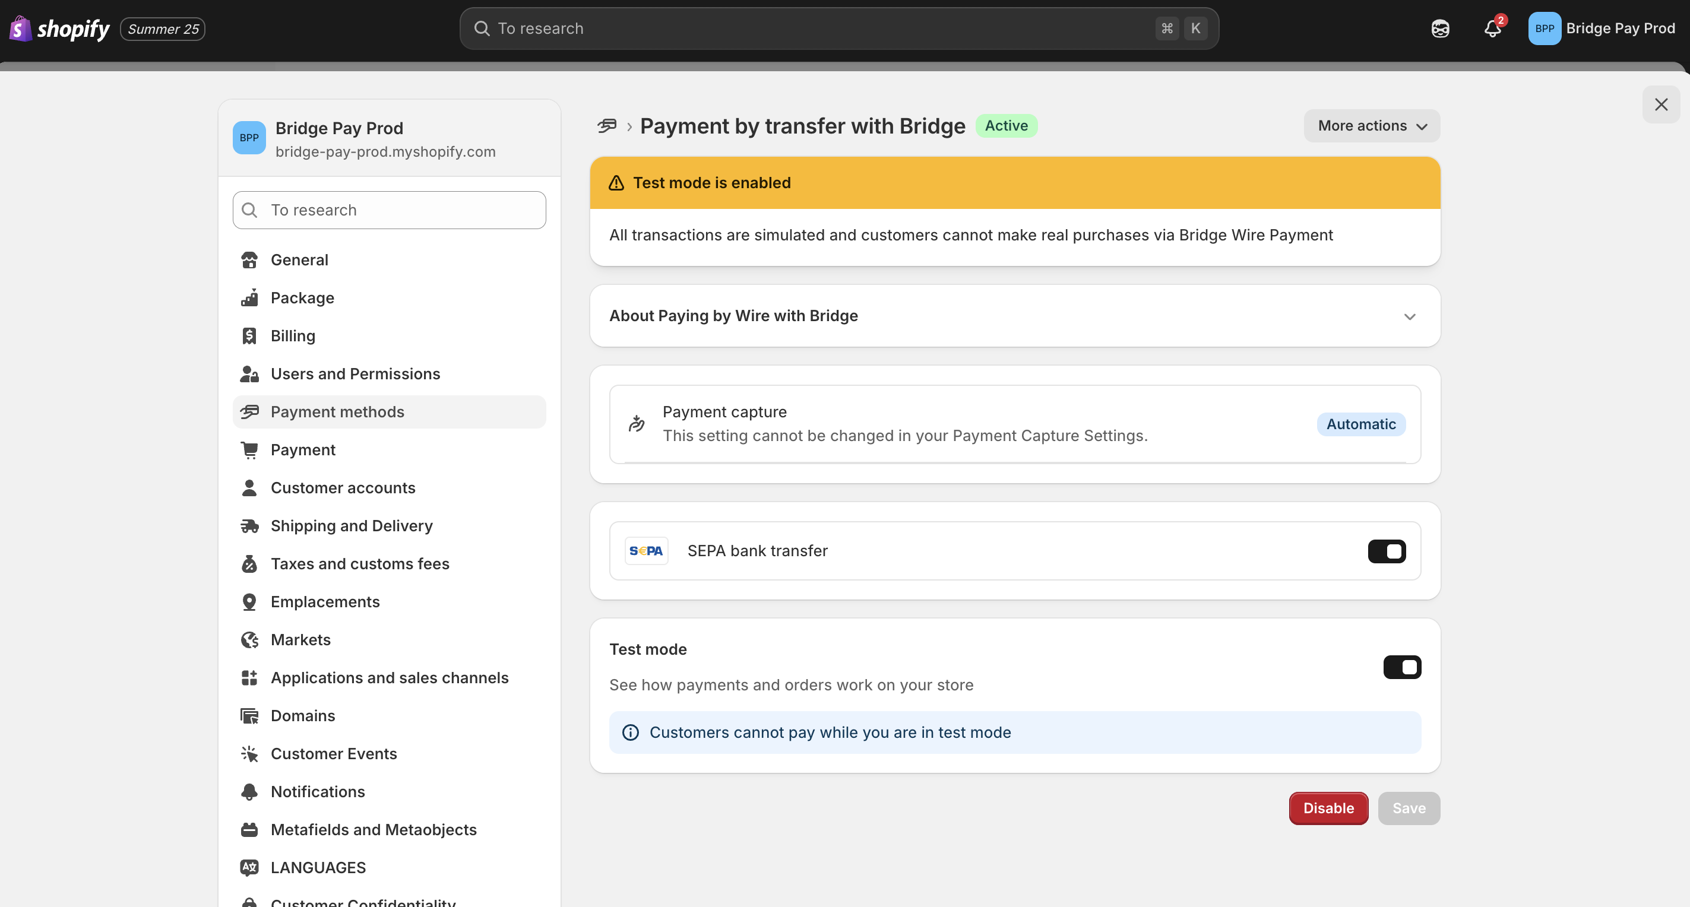The height and width of the screenshot is (907, 1690).
Task: Click the LANGUAGES translate icon
Action: (x=249, y=869)
